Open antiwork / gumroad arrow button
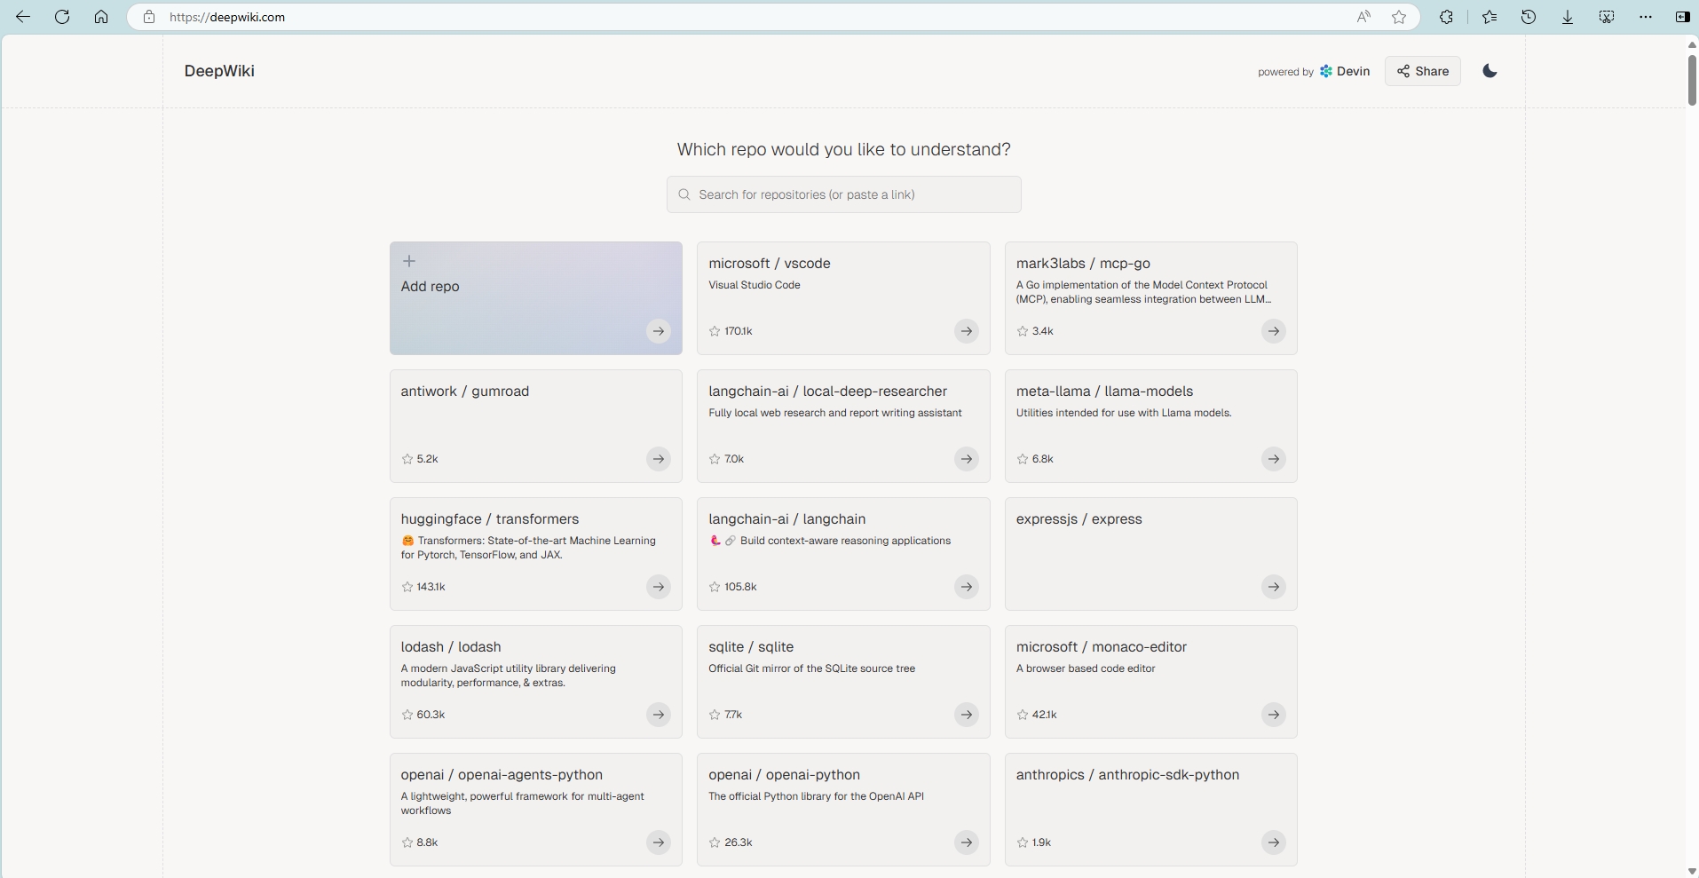Image resolution: width=1699 pixels, height=878 pixels. 658,459
